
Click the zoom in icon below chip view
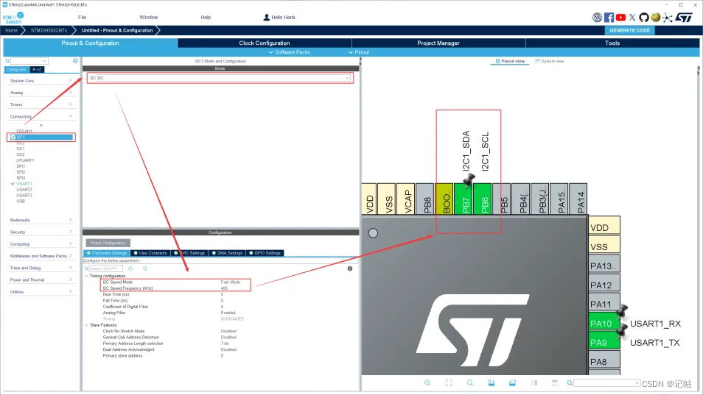427,383
